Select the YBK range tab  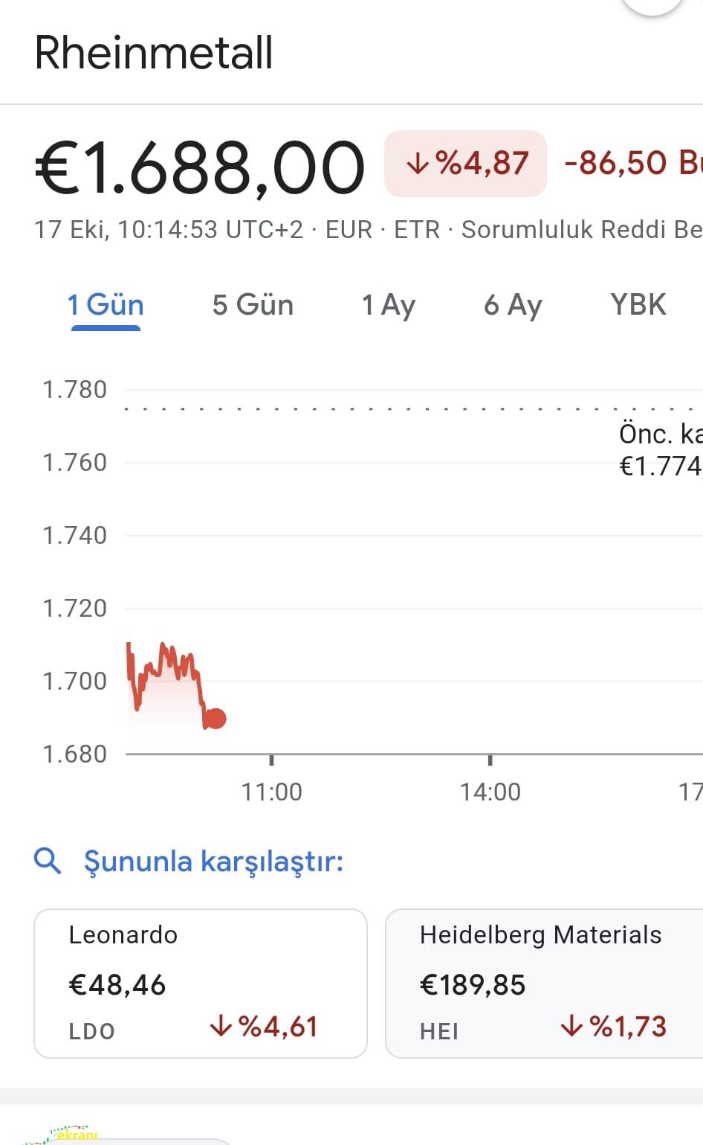click(638, 305)
